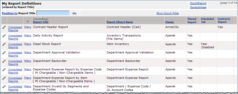Click pencil icon for Expense Report by Item
Viewport: 238px width, 94px height.
(4, 78)
